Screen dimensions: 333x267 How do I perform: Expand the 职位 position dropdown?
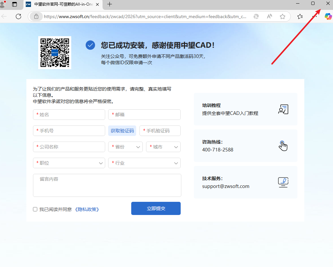tap(69, 163)
